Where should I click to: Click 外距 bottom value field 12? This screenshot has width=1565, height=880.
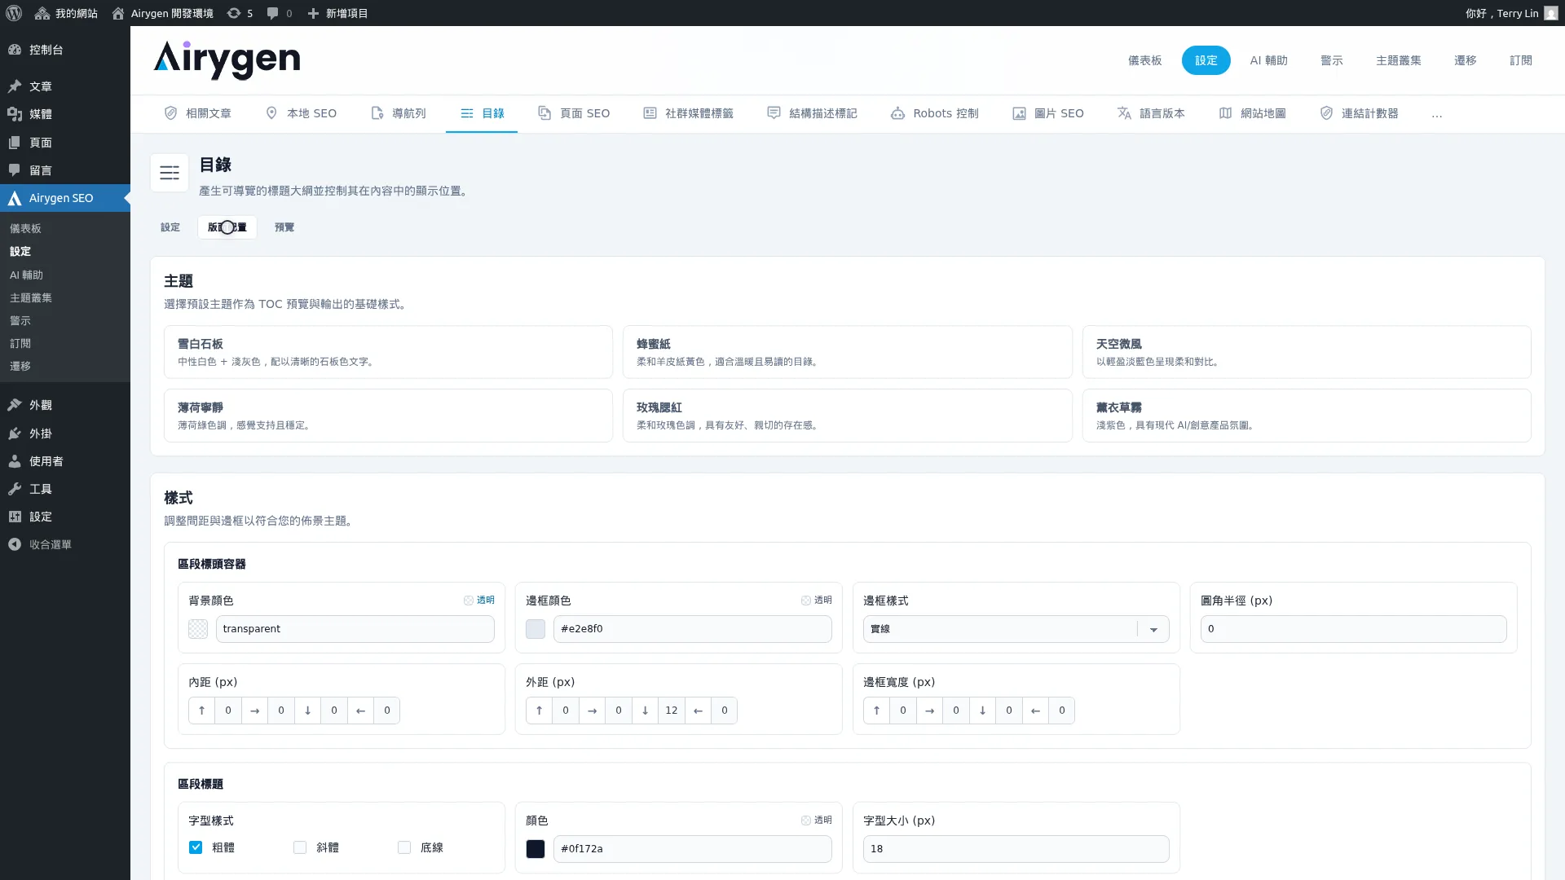[x=671, y=711]
